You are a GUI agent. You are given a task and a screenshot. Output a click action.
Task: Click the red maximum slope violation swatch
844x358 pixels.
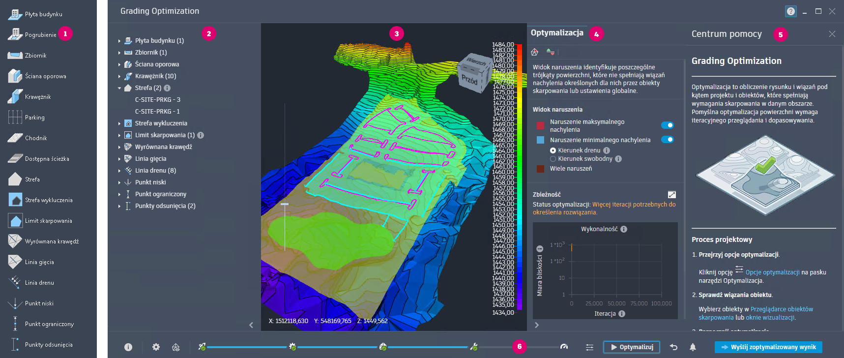[540, 126]
